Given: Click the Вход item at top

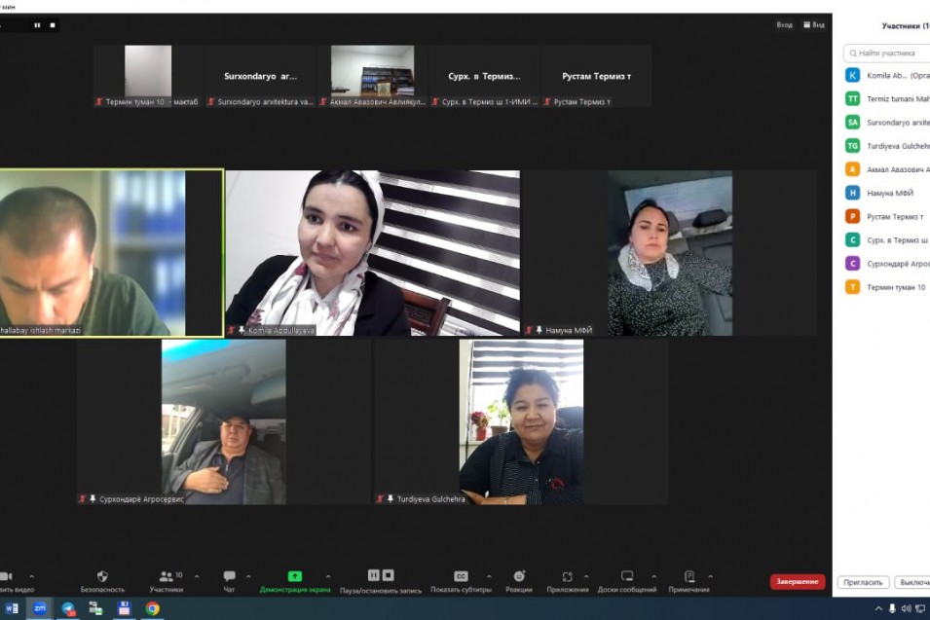Looking at the screenshot, I should 785,25.
